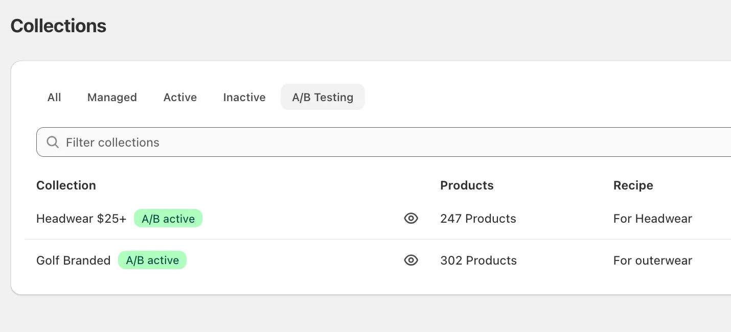Image resolution: width=731 pixels, height=332 pixels.
Task: Toggle visibility for the Headwear collection row
Action: [411, 218]
